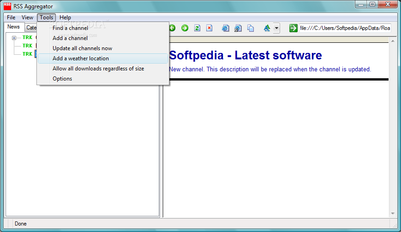Screen dimensions: 401x232
Task: Select Add a weather location
Action: 103,58
